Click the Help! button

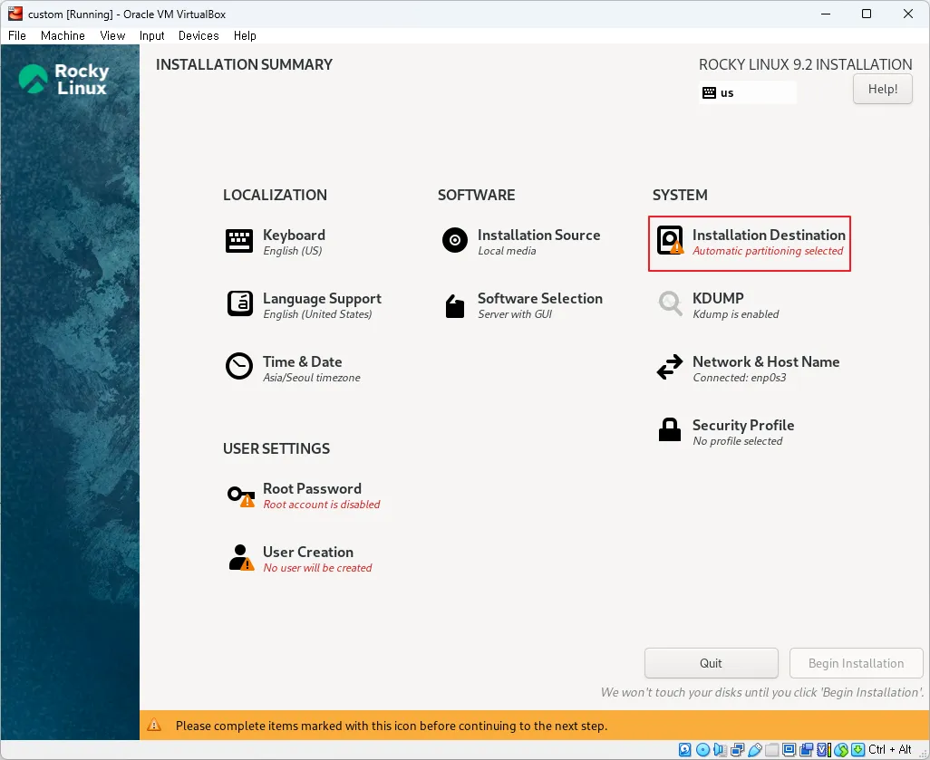pos(883,89)
